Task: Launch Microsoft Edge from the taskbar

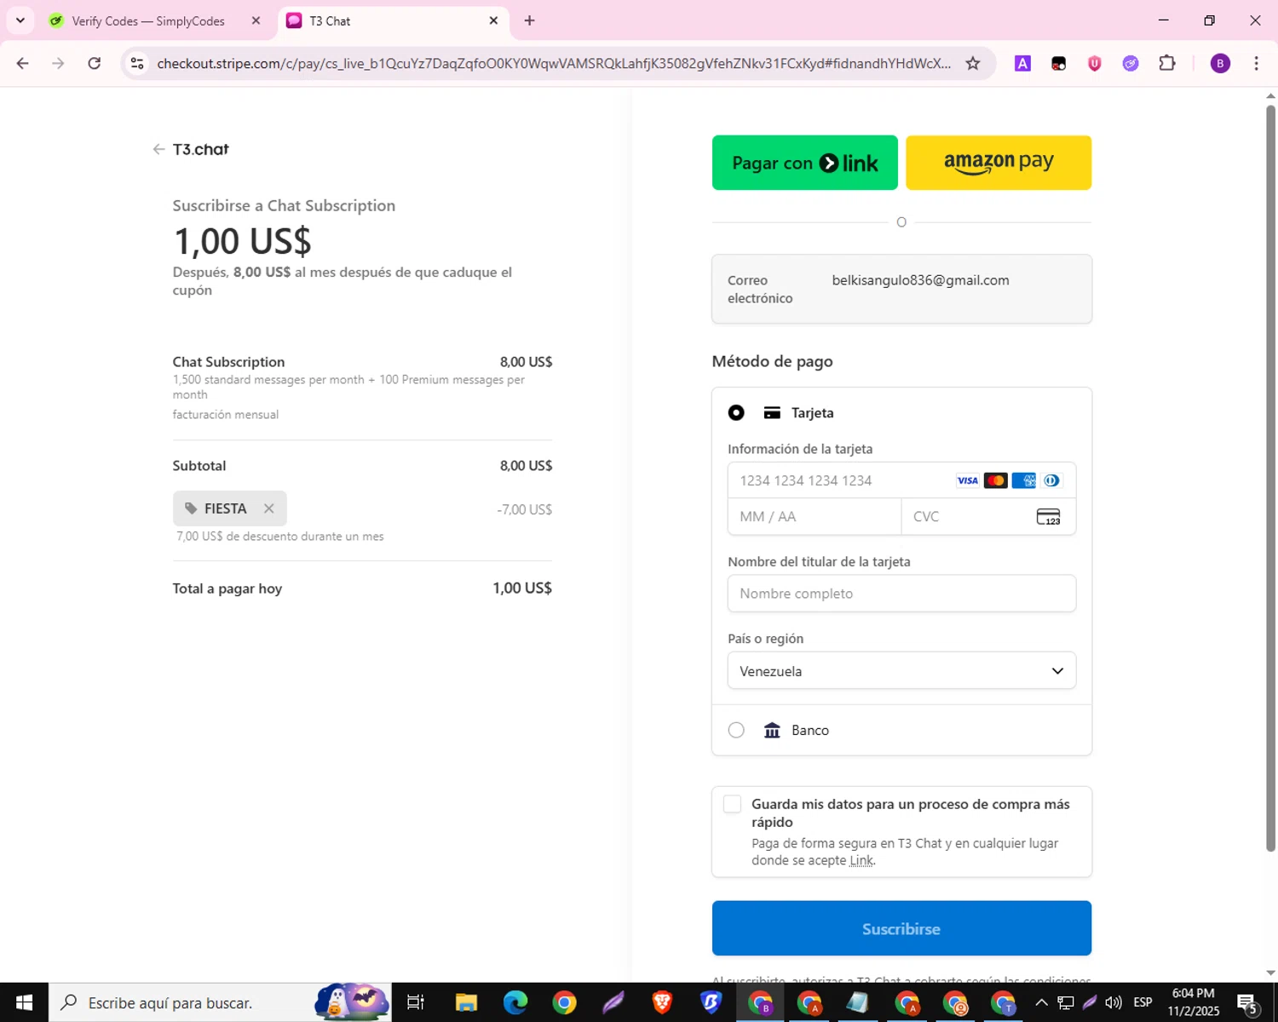Action: coord(515,1002)
